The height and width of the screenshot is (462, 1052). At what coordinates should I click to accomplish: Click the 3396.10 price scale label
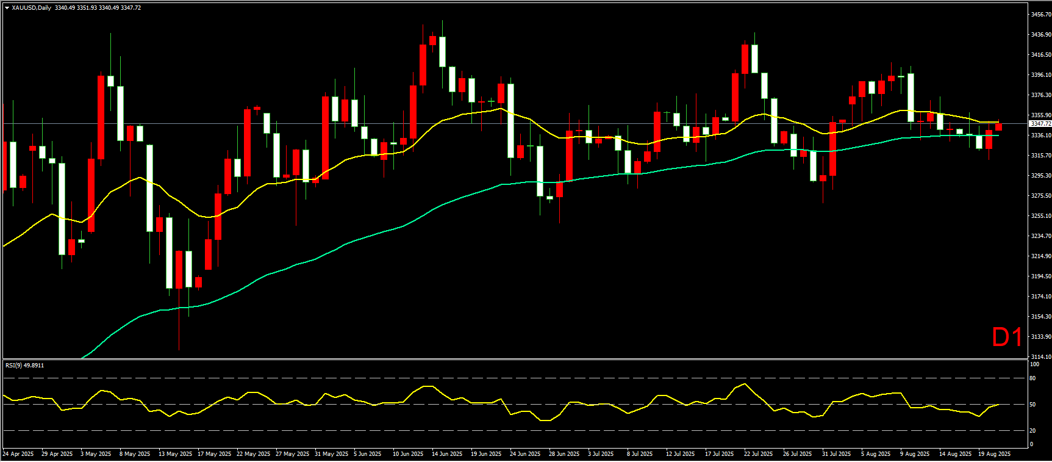(x=1040, y=75)
